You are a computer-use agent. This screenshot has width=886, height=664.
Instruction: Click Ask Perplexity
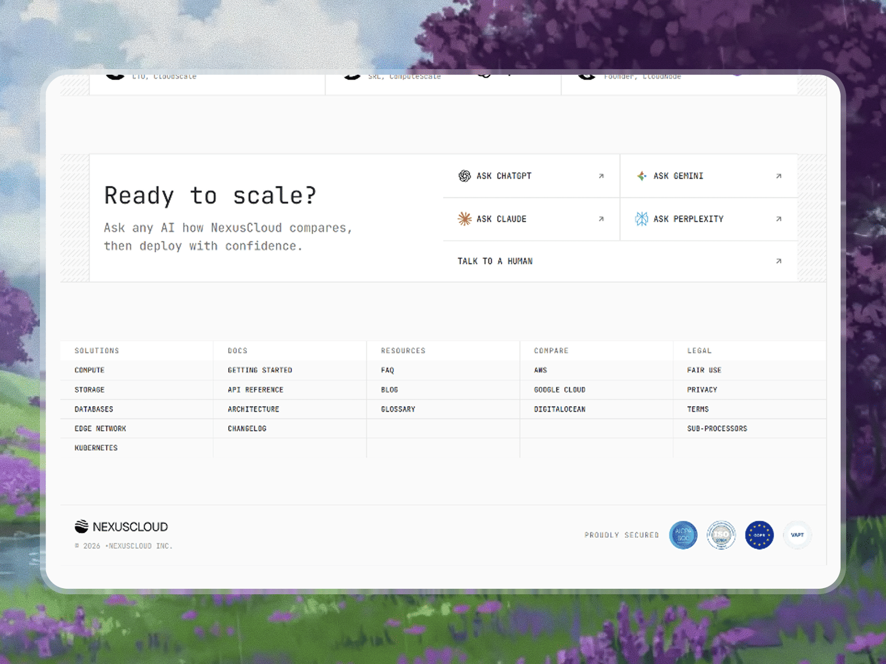[x=688, y=219]
